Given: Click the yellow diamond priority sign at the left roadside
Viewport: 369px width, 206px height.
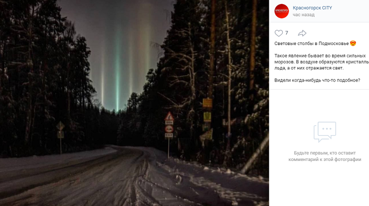Looking at the screenshot, I should 60,126.
